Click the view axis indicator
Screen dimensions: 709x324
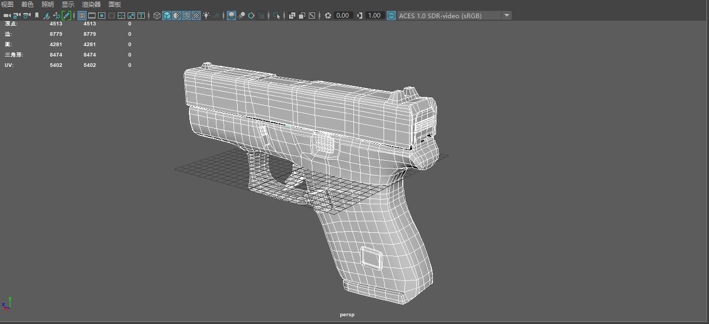pyautogui.click(x=7, y=303)
